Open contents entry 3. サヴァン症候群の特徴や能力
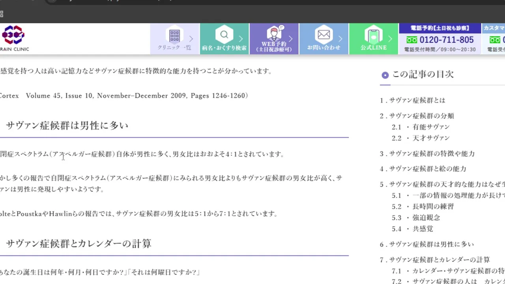 click(x=427, y=153)
